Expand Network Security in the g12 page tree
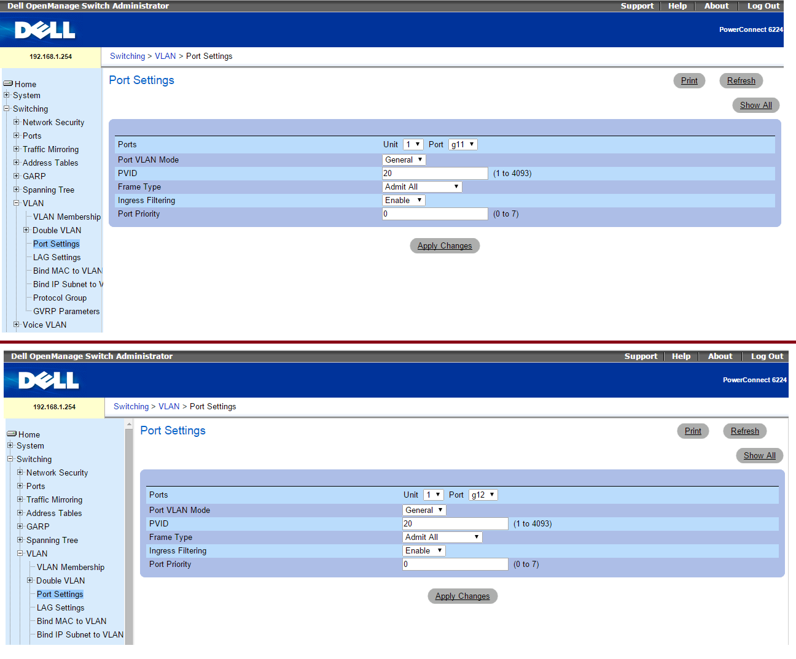796x659 pixels. [x=20, y=472]
